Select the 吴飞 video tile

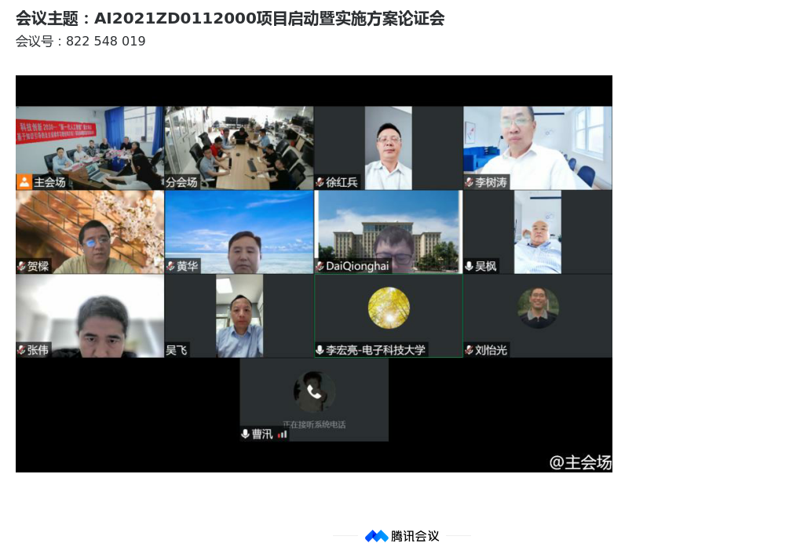pos(239,314)
